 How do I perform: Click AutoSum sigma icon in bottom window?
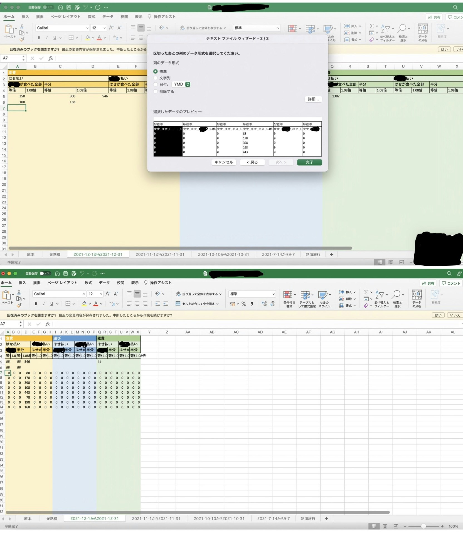pos(366,292)
